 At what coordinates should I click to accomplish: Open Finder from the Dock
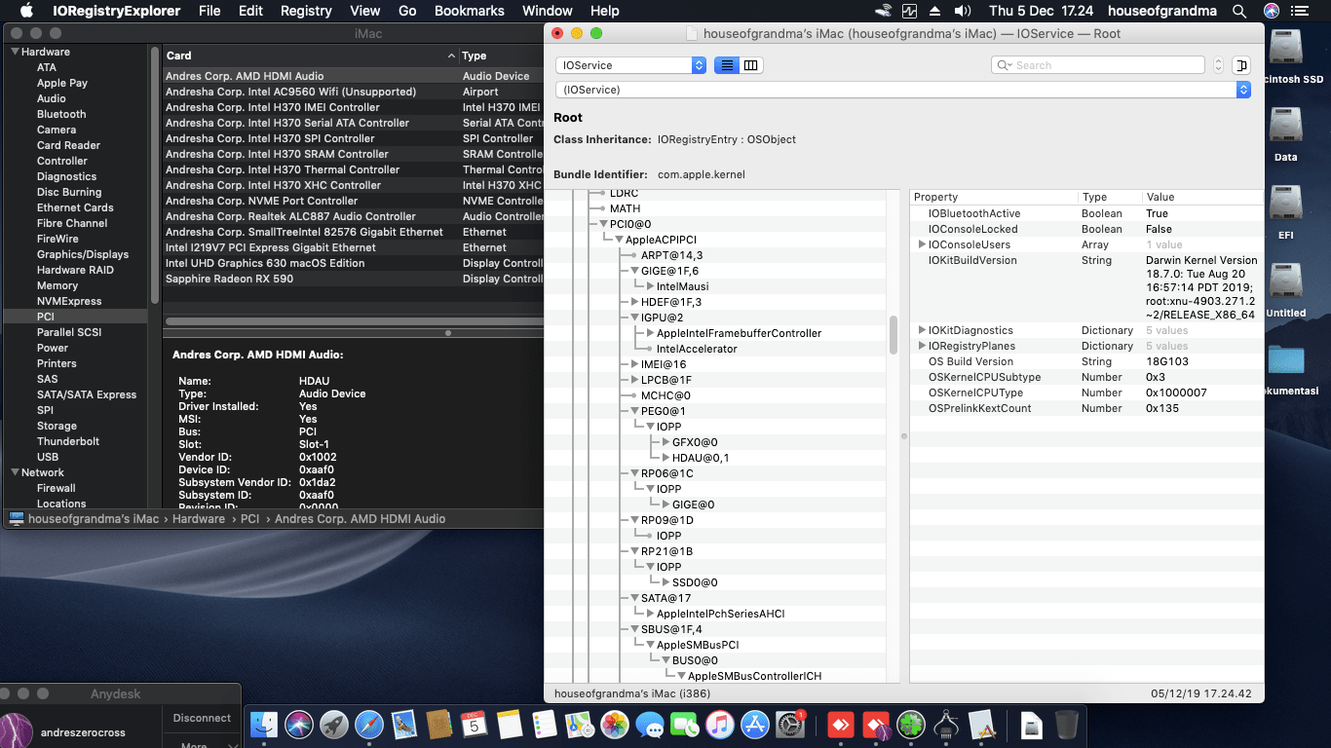point(265,725)
